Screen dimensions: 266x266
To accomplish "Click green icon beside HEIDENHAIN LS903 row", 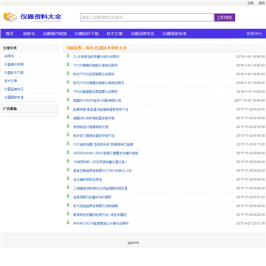I will (x=68, y=152).
